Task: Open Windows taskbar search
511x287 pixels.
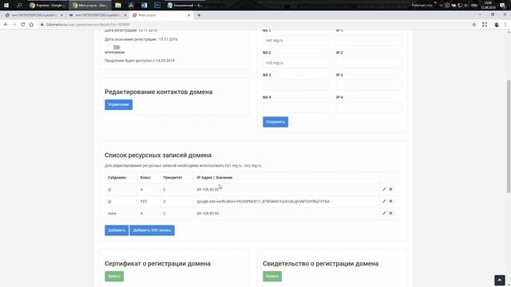Action: coord(19,6)
